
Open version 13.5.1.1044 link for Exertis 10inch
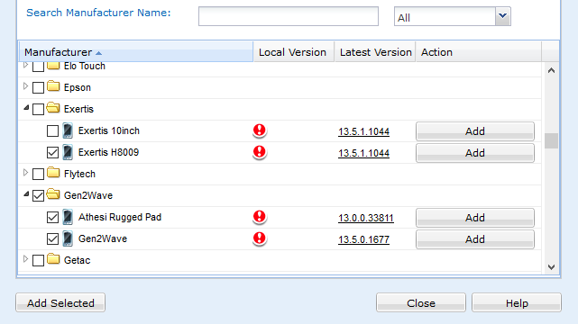(363, 131)
